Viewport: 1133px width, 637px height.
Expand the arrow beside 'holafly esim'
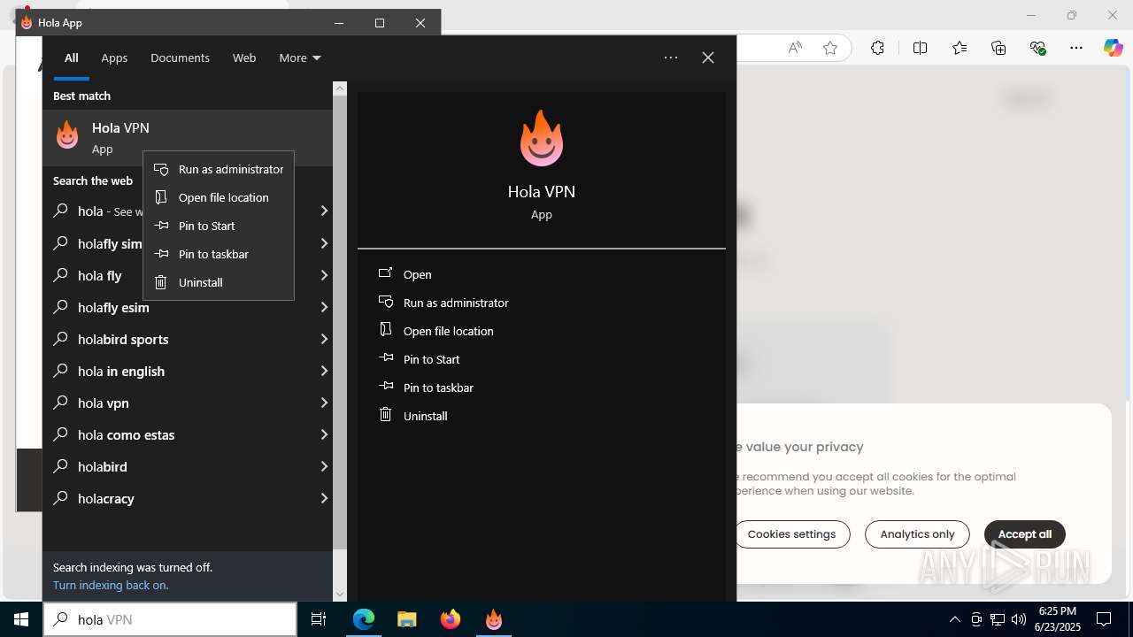click(x=324, y=307)
